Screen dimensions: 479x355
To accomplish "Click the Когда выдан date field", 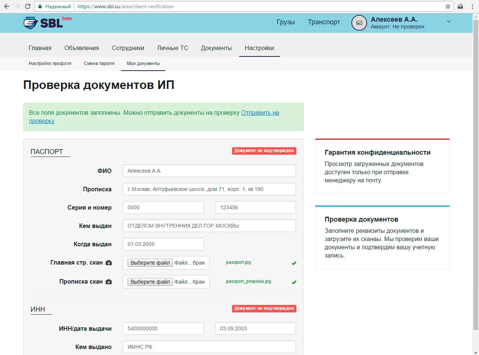I will click(163, 244).
